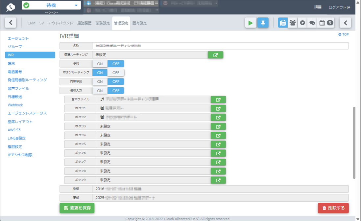This screenshot has width=361, height=221.
Task: Turn 番号入力 toggle ON
Action: pyautogui.click(x=100, y=91)
